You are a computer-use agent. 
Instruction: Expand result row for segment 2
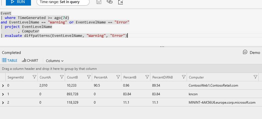tap(3, 103)
